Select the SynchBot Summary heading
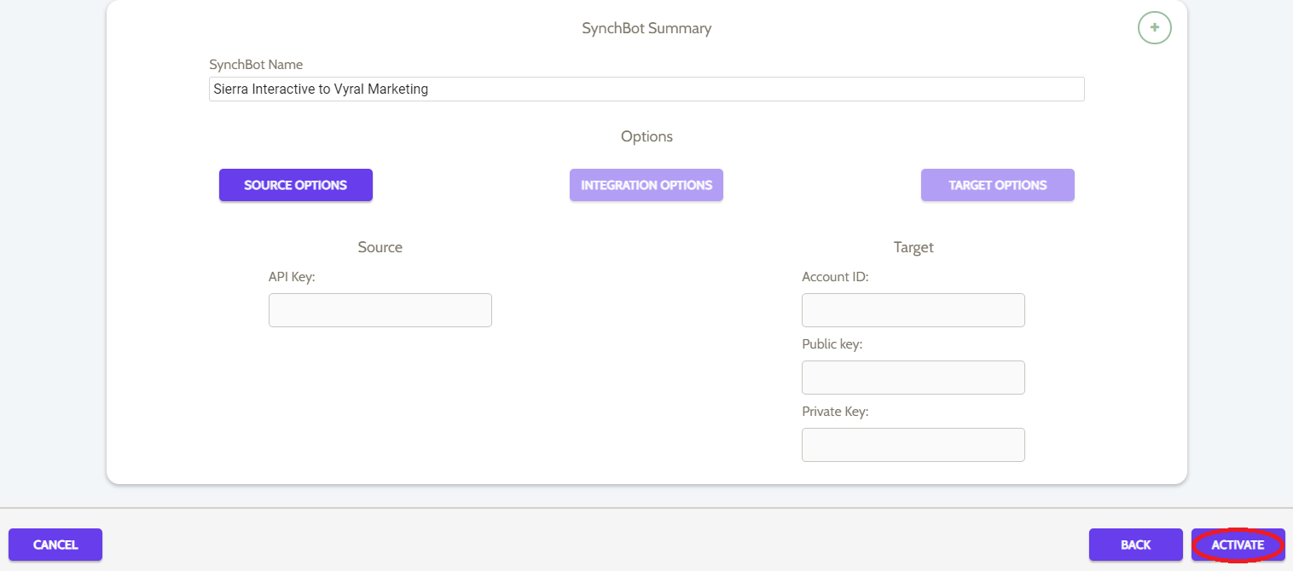The width and height of the screenshot is (1293, 571). coord(646,28)
